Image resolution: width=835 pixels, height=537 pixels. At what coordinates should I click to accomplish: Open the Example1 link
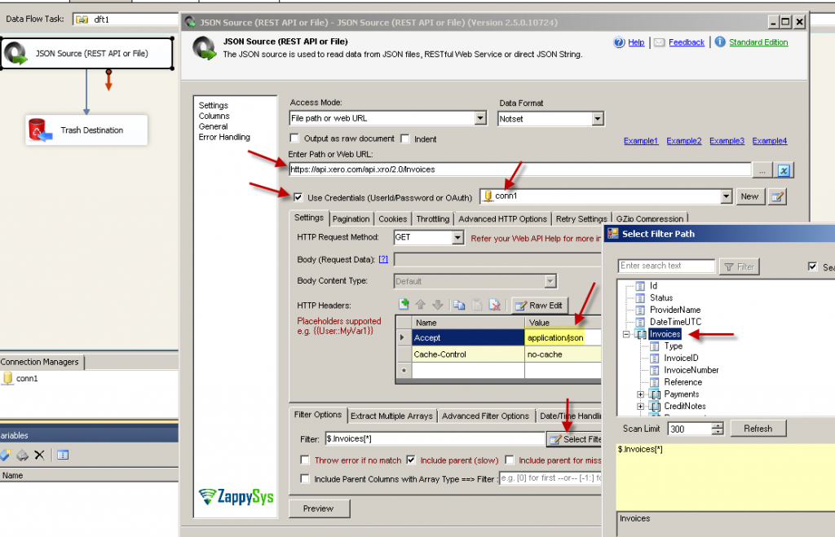pyautogui.click(x=641, y=140)
